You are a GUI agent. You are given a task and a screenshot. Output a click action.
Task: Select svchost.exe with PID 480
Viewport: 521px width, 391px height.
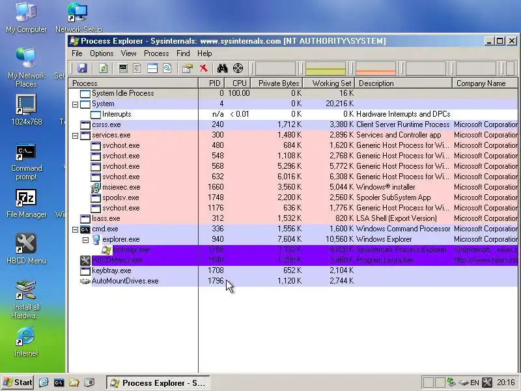coord(293,145)
